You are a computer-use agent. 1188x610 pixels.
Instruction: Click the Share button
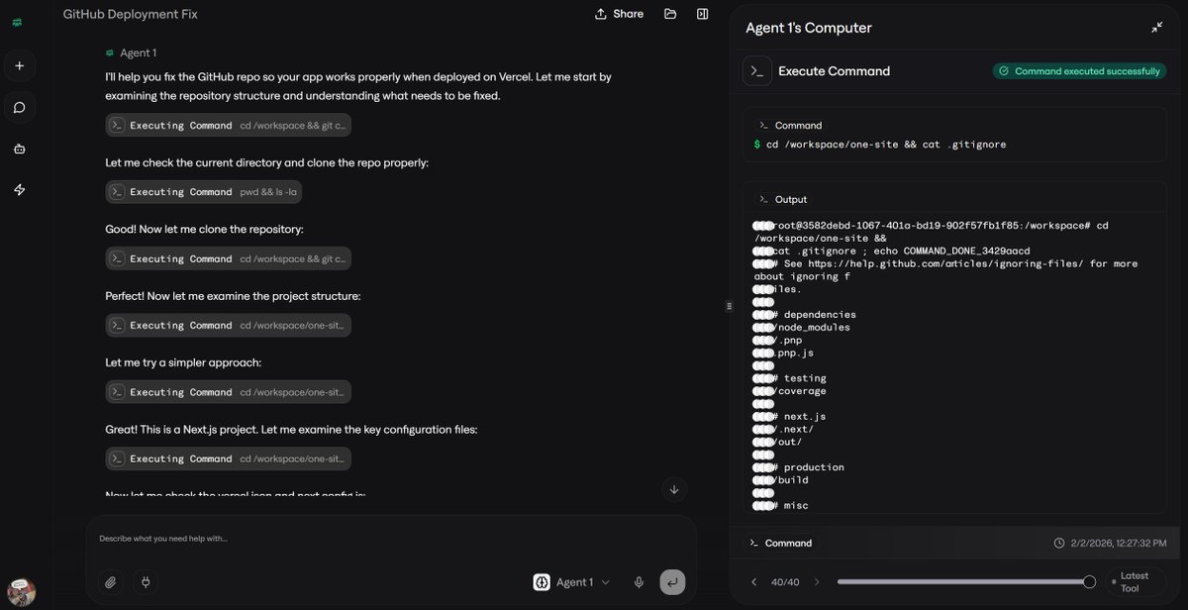(619, 14)
